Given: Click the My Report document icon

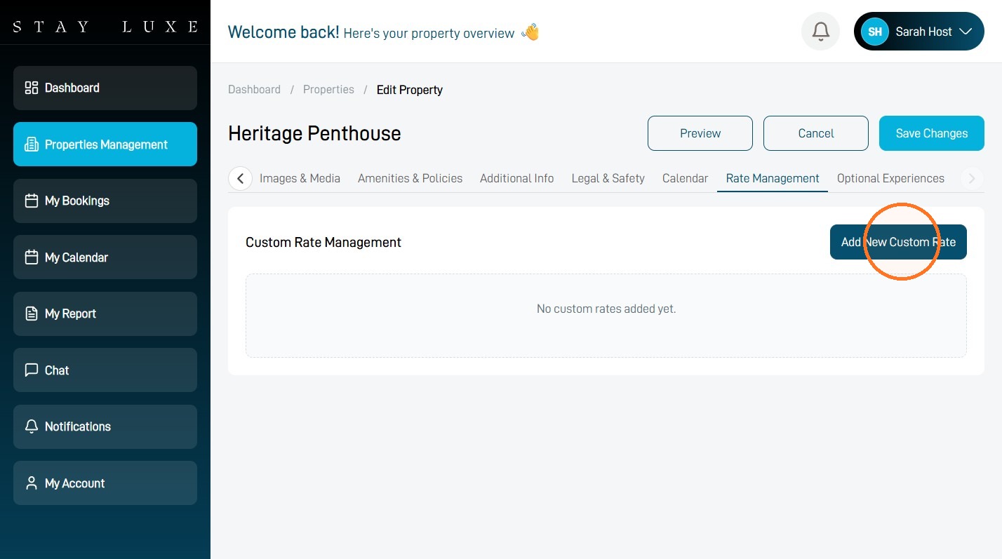Looking at the screenshot, I should [x=32, y=314].
